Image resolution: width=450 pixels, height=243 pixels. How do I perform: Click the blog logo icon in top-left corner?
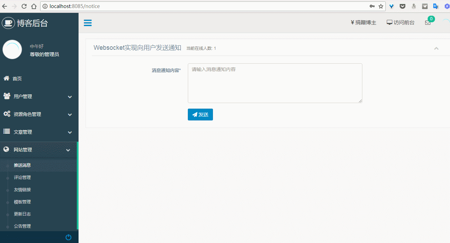[8, 23]
